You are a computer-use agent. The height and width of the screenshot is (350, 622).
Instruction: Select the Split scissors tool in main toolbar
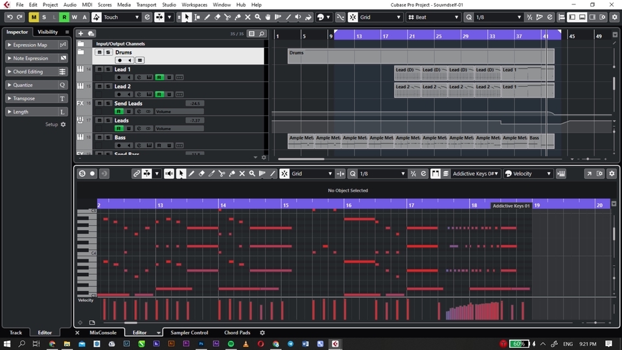(227, 17)
